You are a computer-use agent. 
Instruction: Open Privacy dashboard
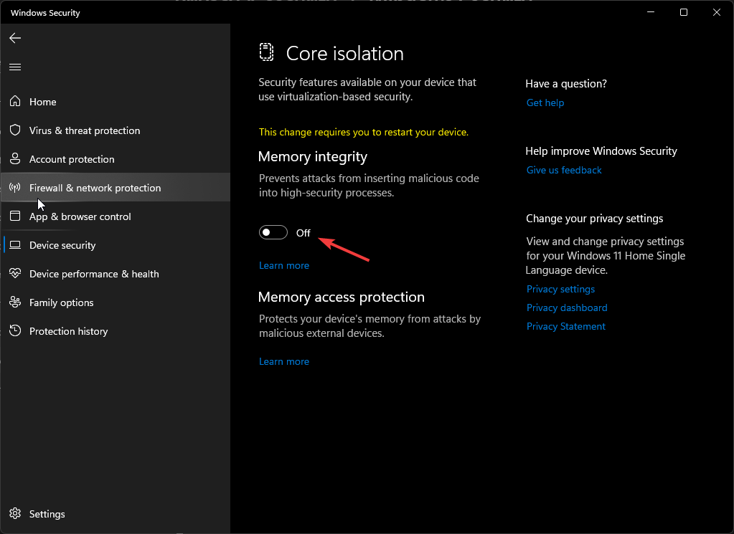coord(566,307)
